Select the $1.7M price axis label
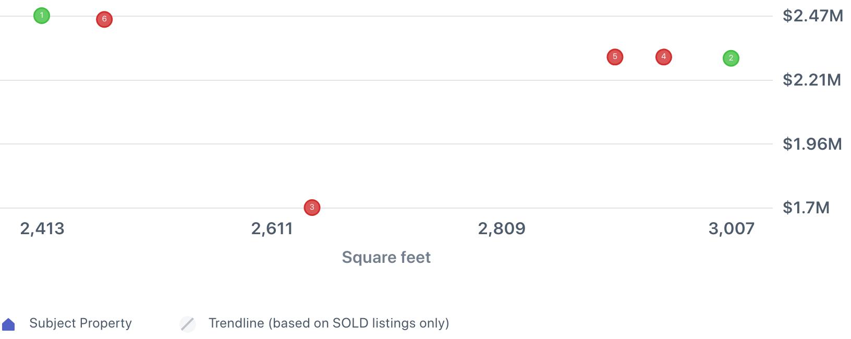851x339 pixels. point(806,208)
